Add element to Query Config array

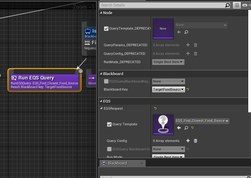[x=188, y=141]
